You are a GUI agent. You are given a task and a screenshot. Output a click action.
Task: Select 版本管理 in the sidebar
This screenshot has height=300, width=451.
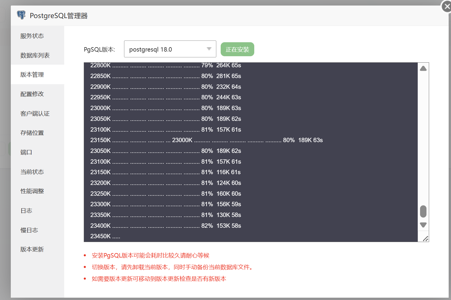[32, 74]
